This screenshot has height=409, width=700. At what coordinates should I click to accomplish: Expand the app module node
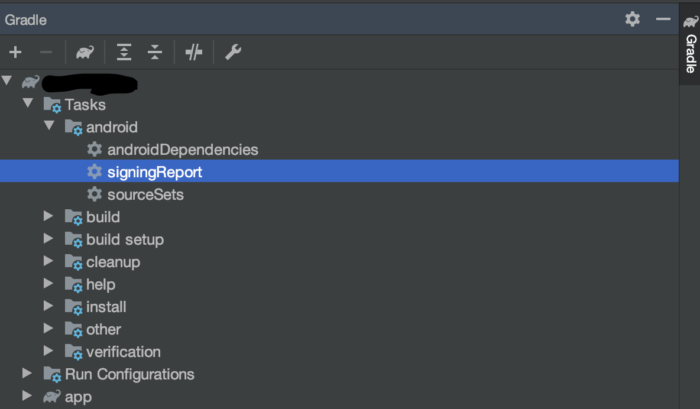coord(27,395)
